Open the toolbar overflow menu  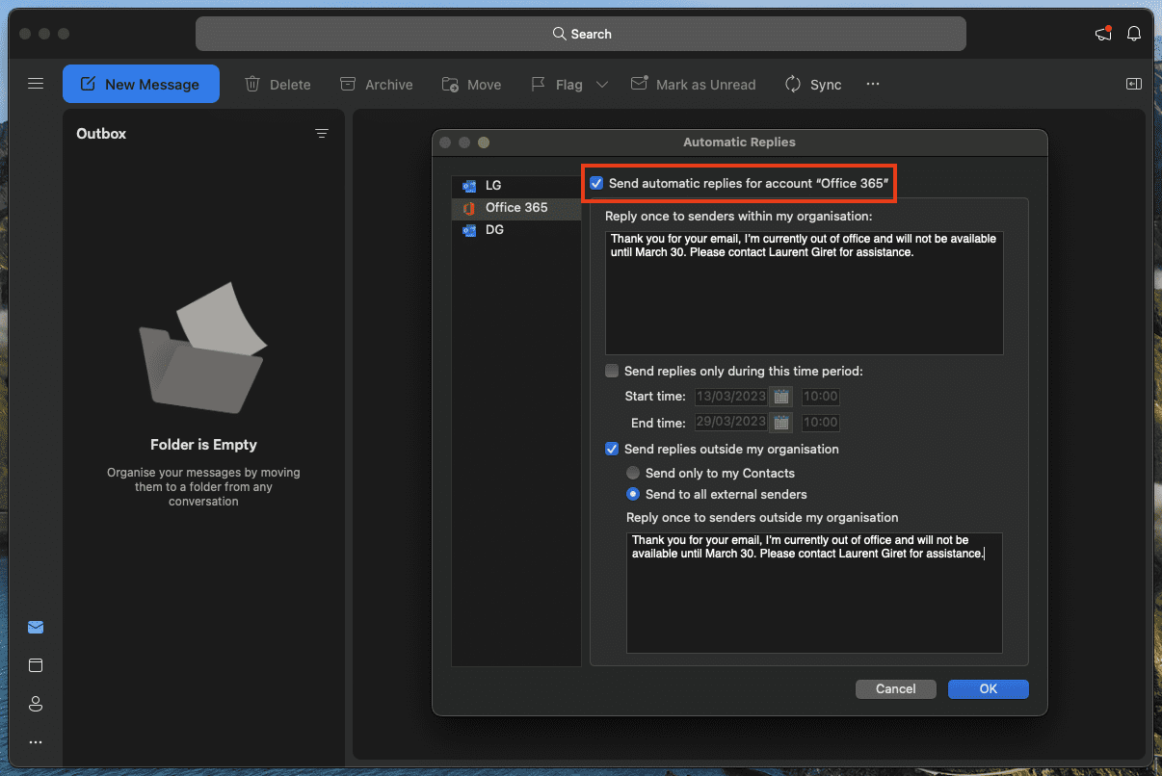(x=872, y=85)
